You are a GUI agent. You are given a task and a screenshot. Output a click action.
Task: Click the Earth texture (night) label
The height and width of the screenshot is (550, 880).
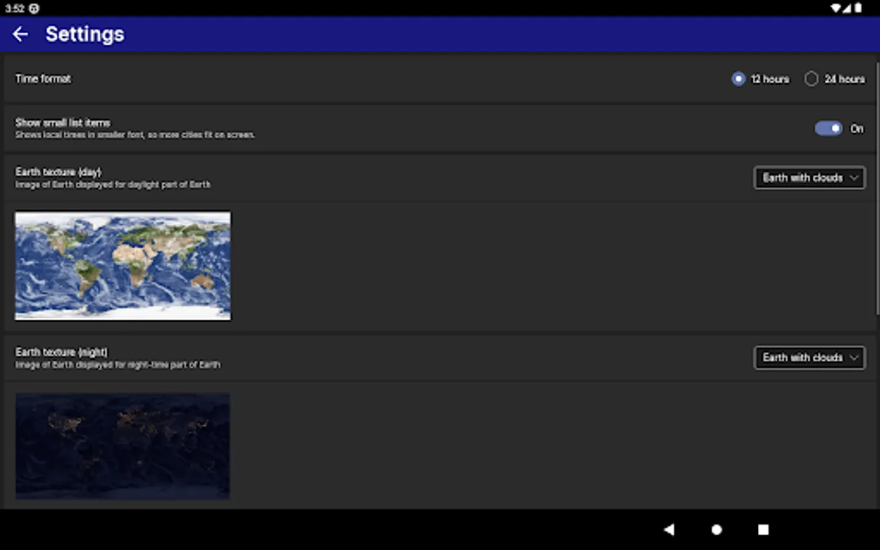(61, 352)
